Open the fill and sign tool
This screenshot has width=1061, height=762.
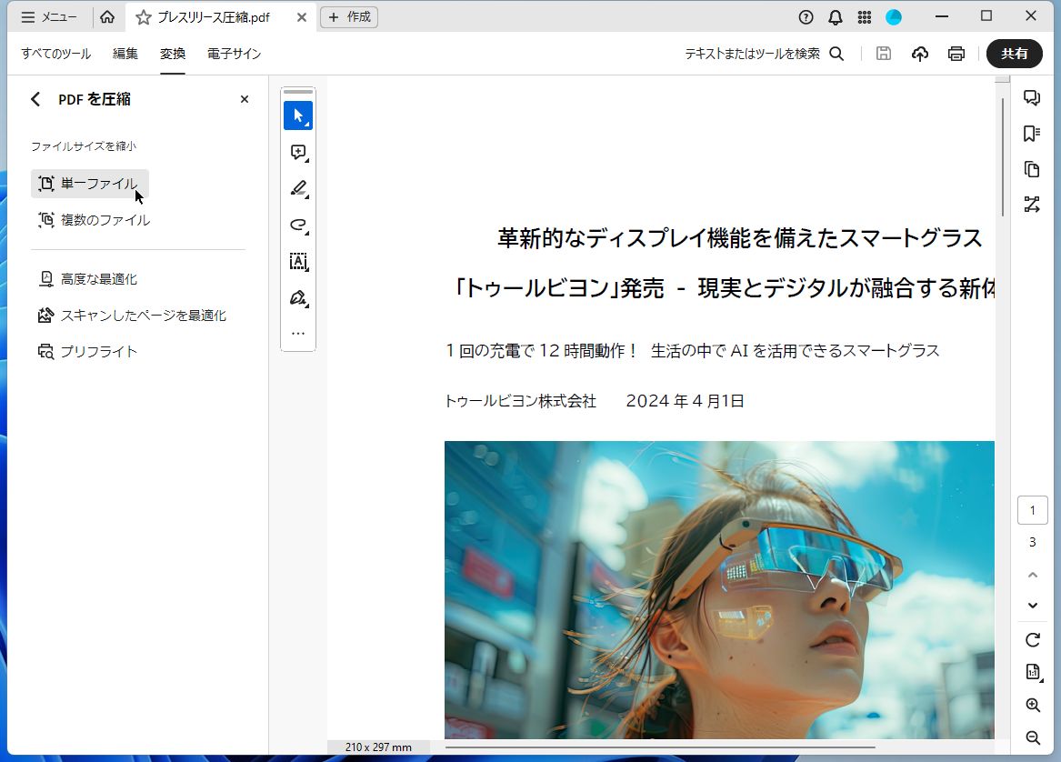[298, 297]
